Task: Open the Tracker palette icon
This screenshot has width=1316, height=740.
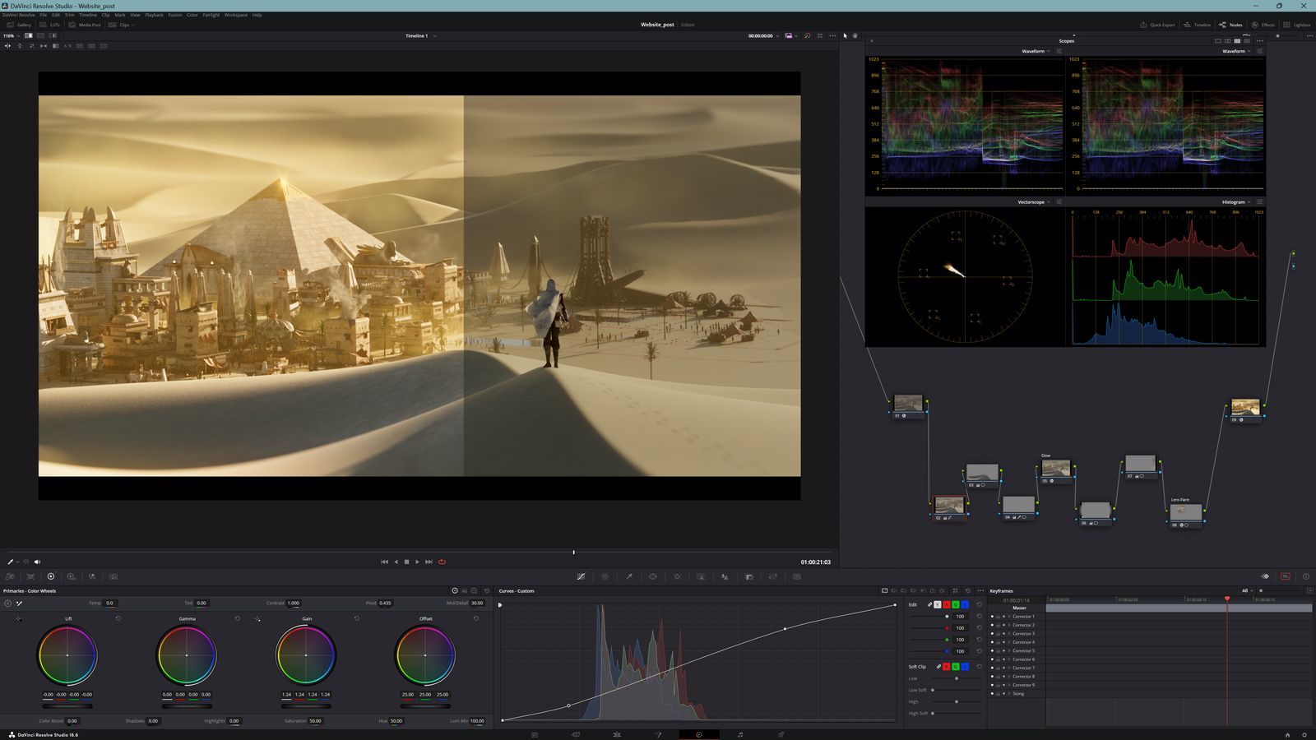Action: pyautogui.click(x=677, y=576)
